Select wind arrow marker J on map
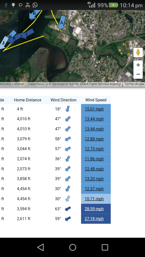Screen dimensions: 145x257 tap(3, 43)
